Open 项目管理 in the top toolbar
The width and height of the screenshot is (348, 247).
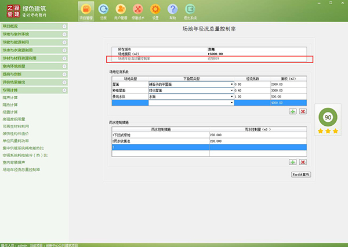[85, 11]
